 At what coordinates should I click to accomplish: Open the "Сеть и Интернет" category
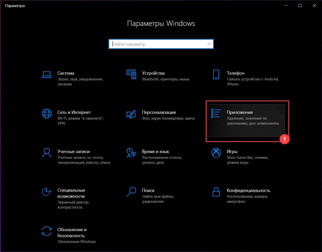74,112
